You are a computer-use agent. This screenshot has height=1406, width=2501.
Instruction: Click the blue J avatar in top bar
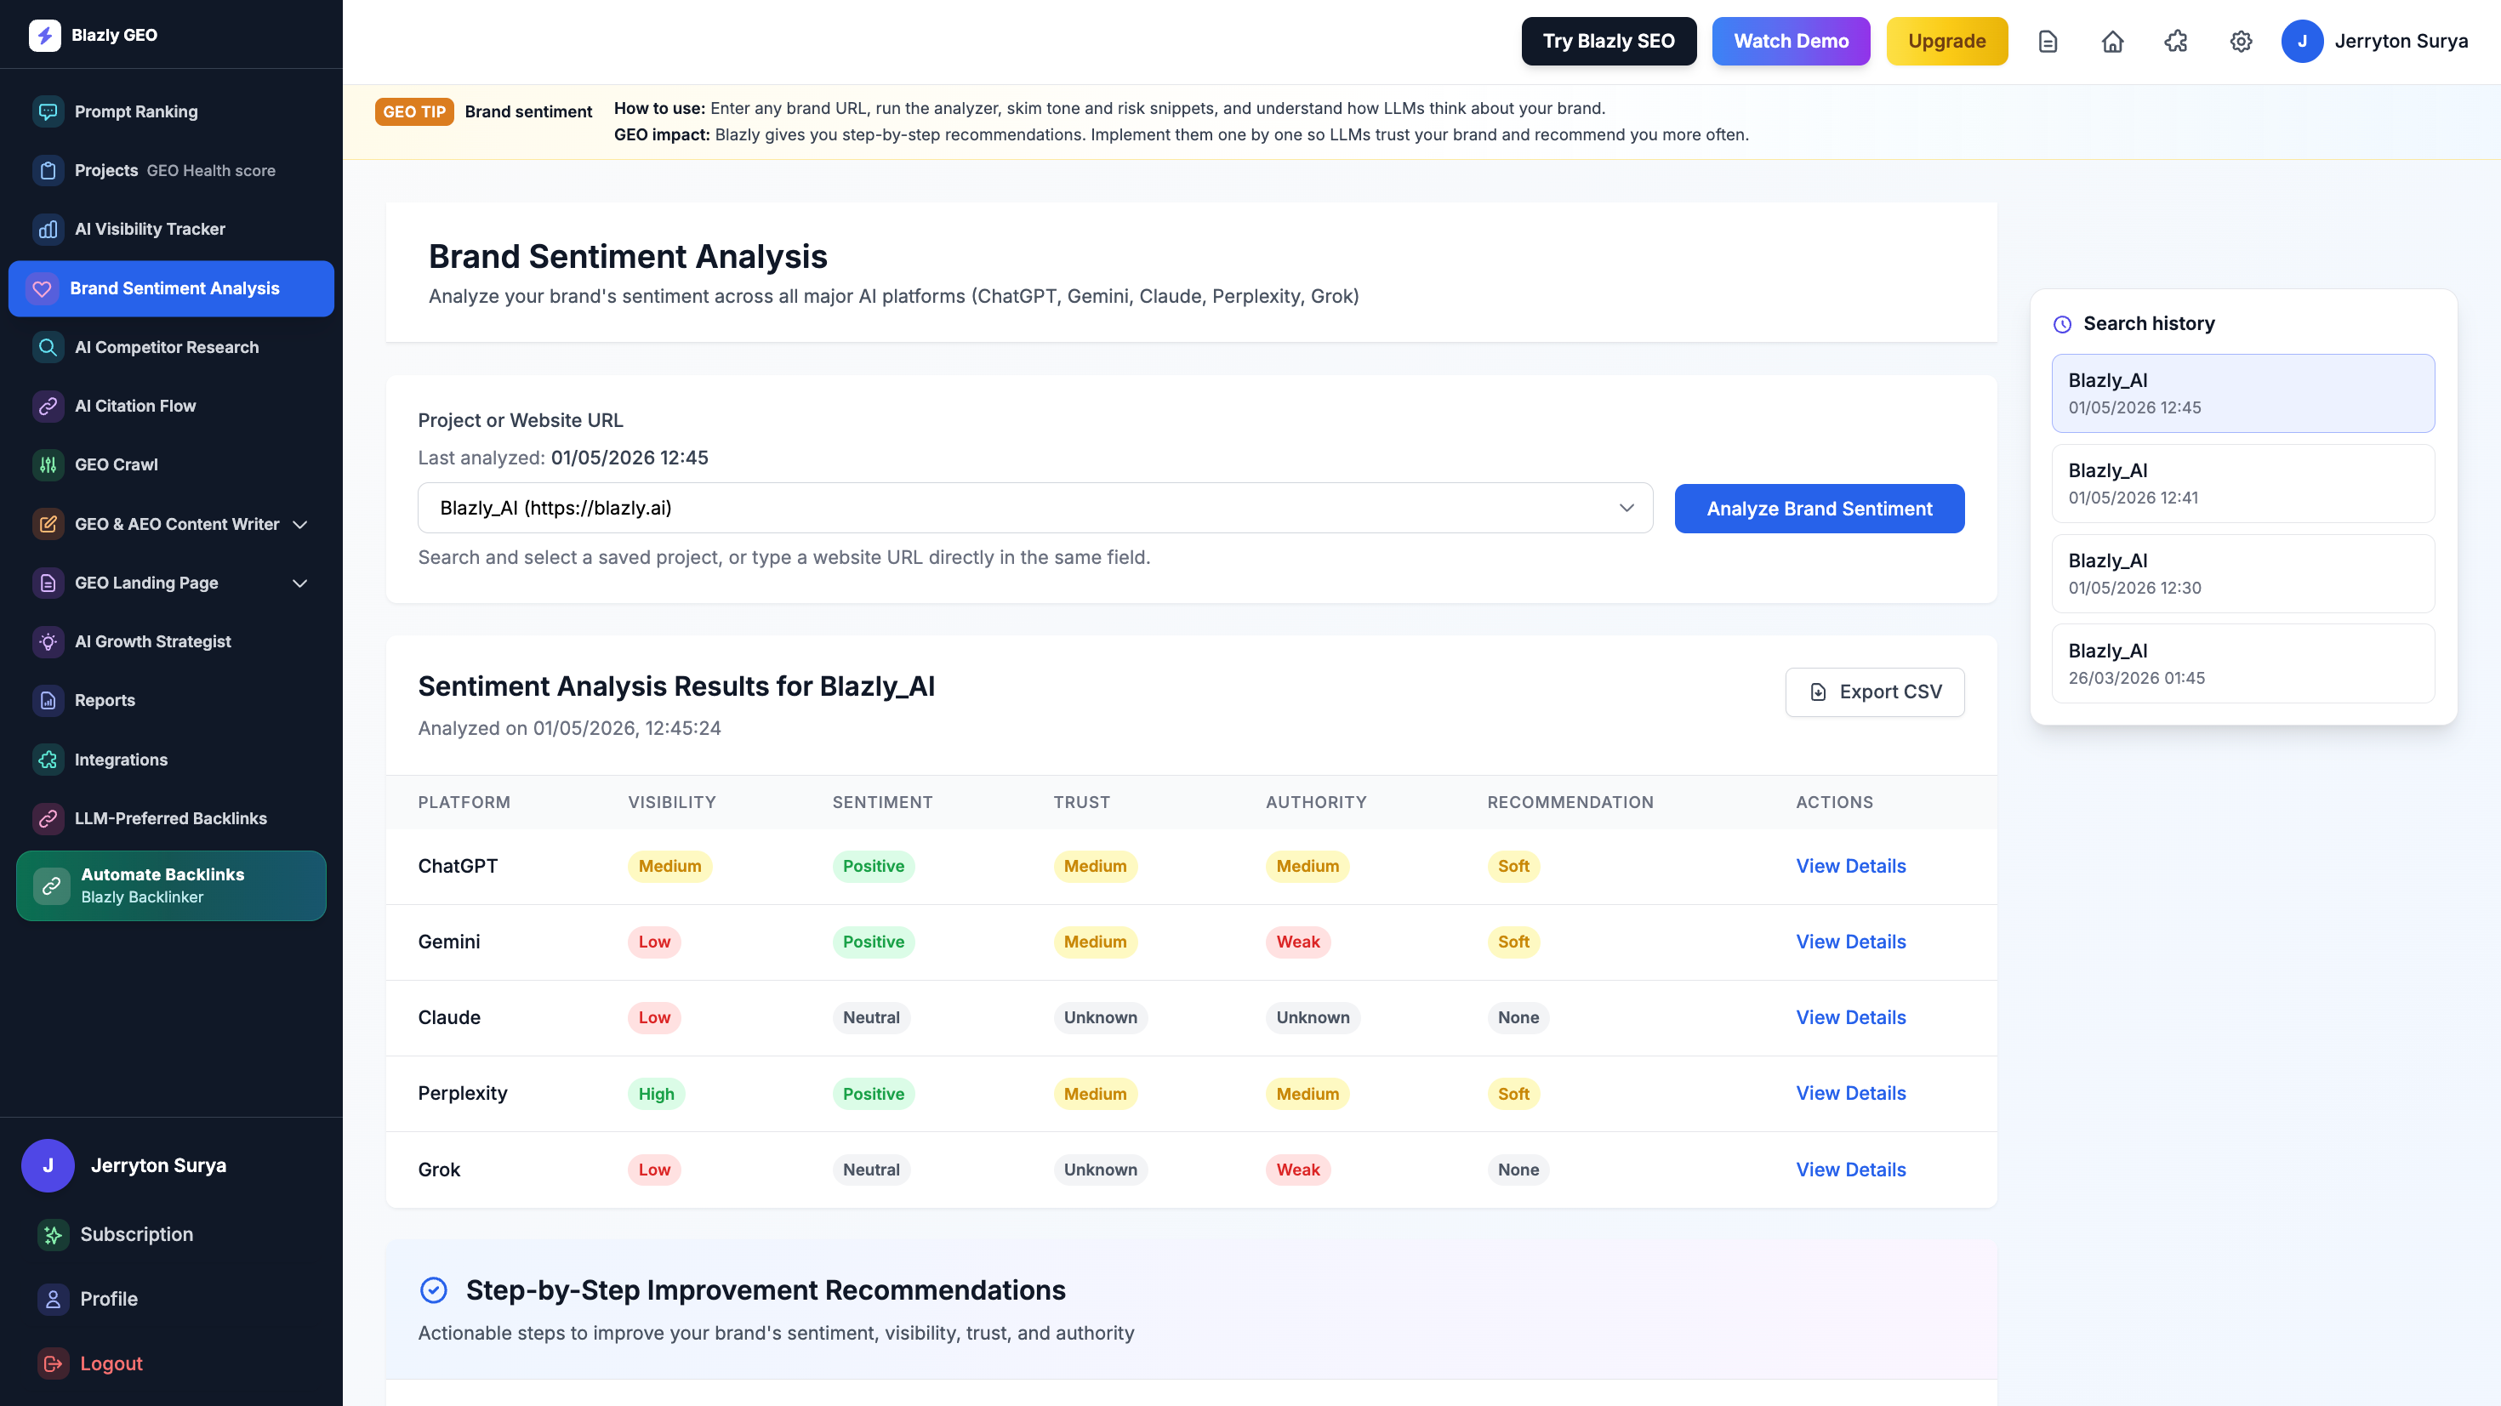[2302, 42]
